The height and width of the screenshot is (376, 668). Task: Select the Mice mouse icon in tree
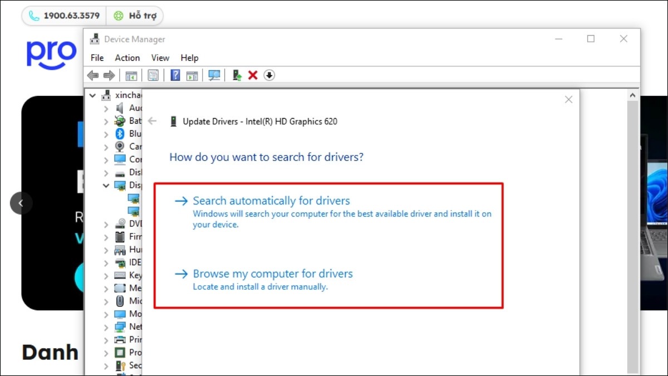point(120,301)
